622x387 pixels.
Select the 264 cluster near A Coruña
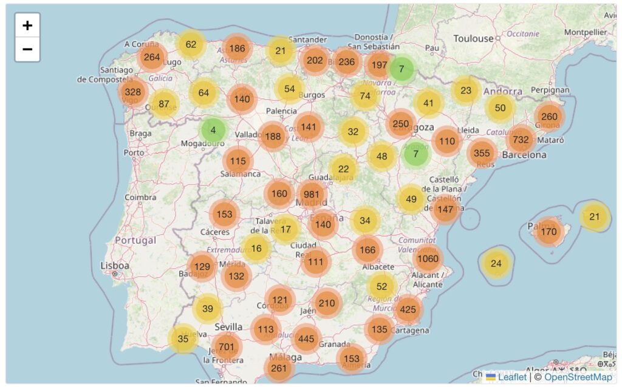pos(152,58)
